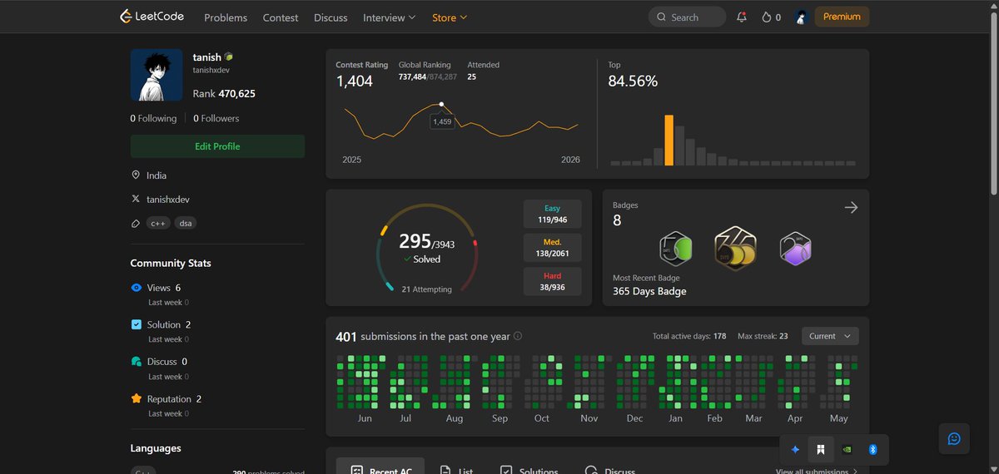Open the Discuss nav item
Image resolution: width=999 pixels, height=474 pixels.
[331, 17]
